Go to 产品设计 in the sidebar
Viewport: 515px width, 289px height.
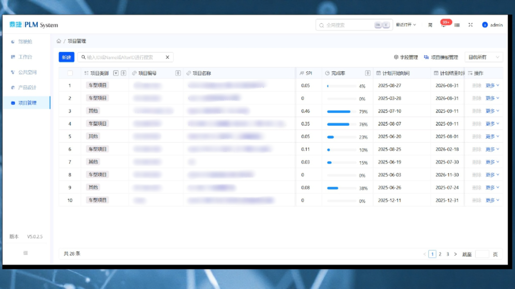click(27, 88)
